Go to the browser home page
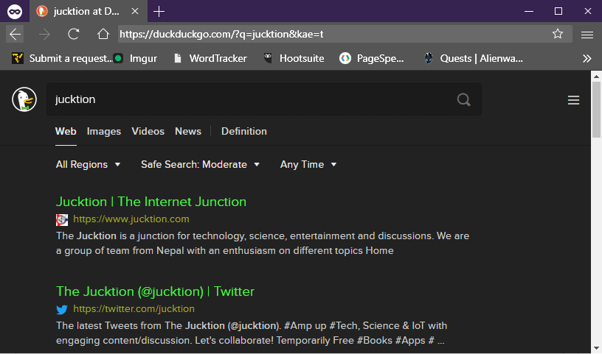 click(103, 34)
